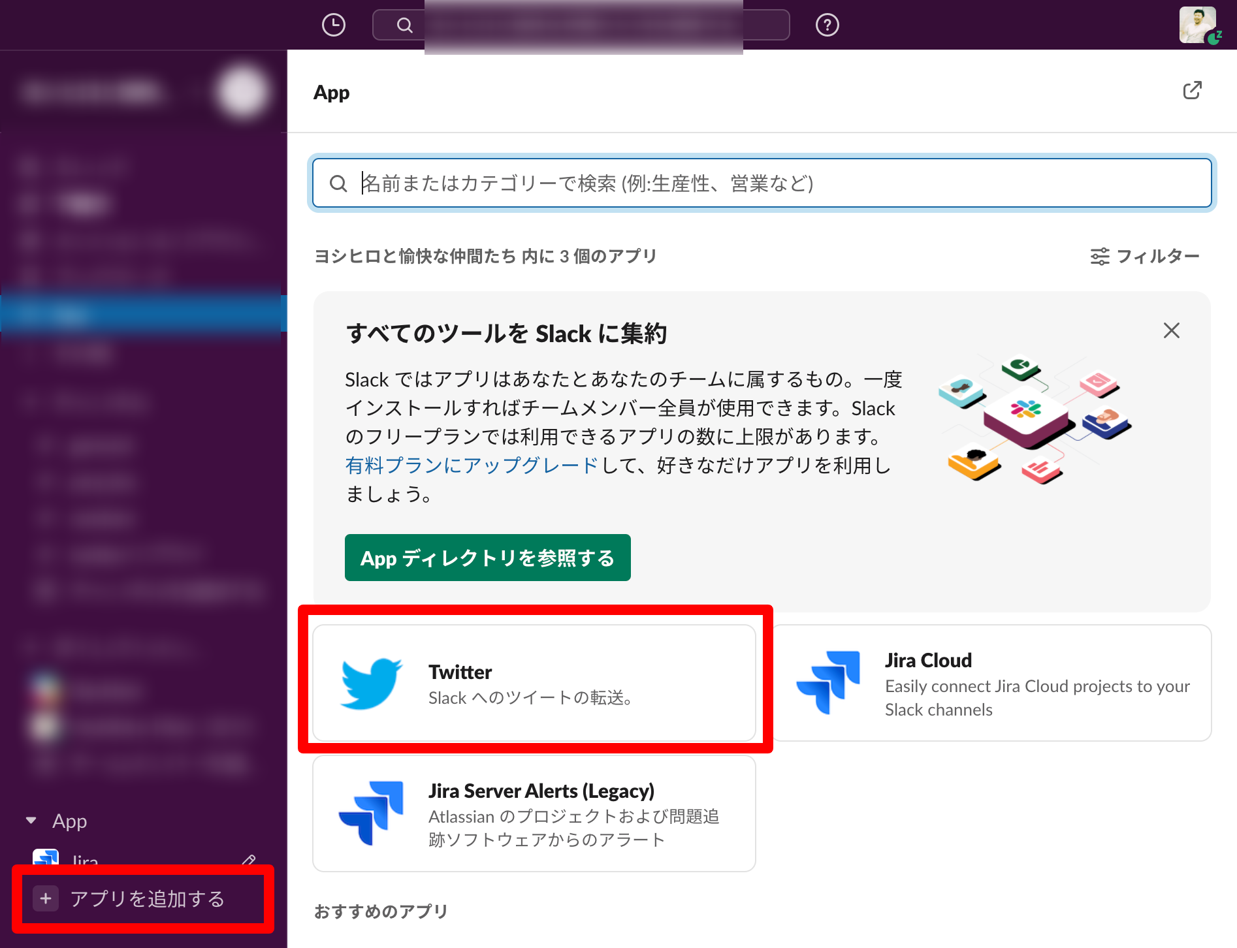The height and width of the screenshot is (948, 1237).
Task: Focus the app name or category search field
Action: pos(762,183)
